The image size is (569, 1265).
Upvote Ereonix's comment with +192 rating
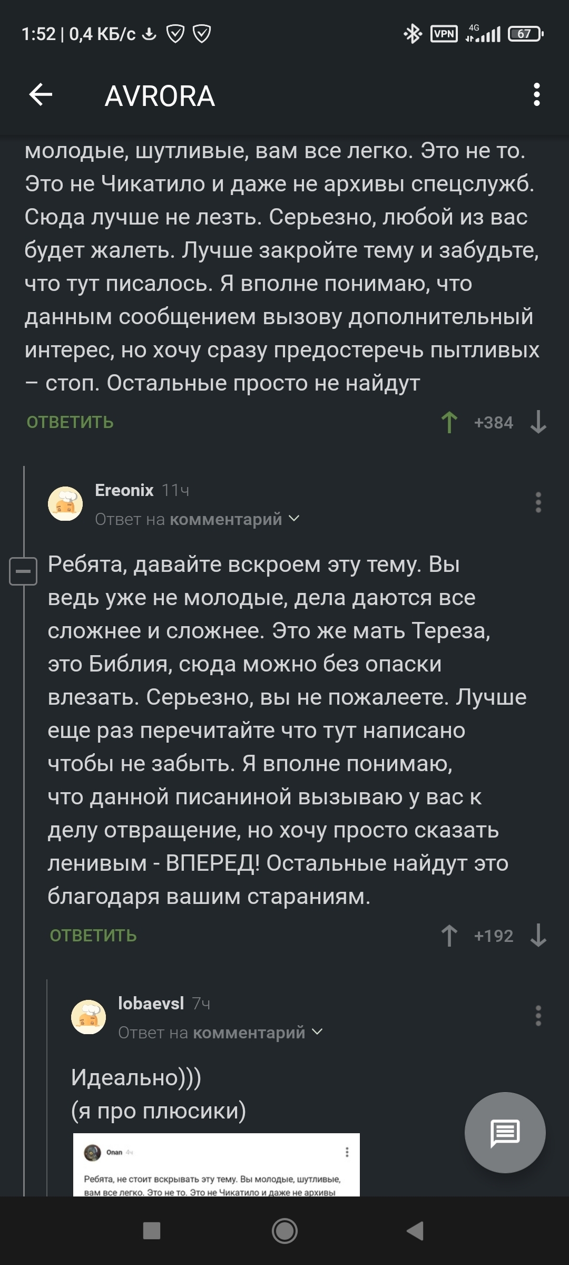tap(449, 936)
